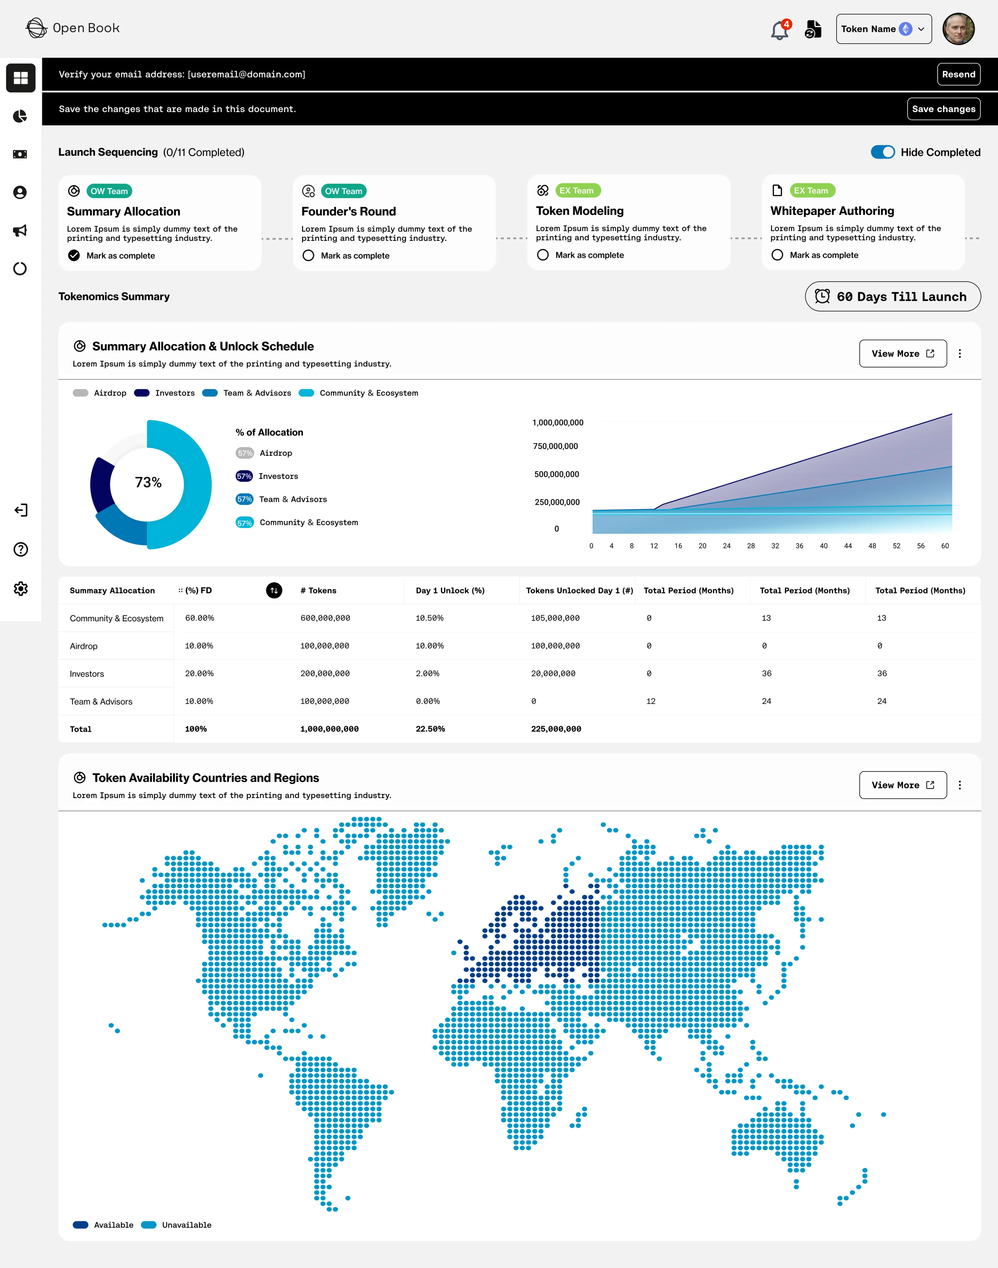Click the Ethereum icon beside Token Name

pyautogui.click(x=906, y=29)
